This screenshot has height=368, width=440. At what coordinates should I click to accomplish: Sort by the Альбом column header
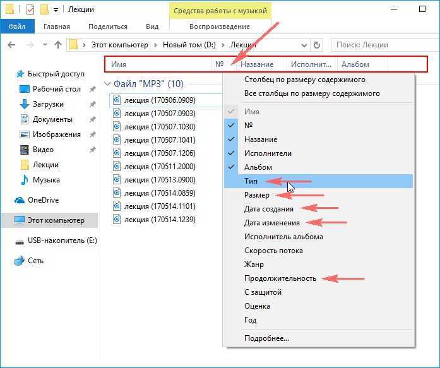(362, 64)
